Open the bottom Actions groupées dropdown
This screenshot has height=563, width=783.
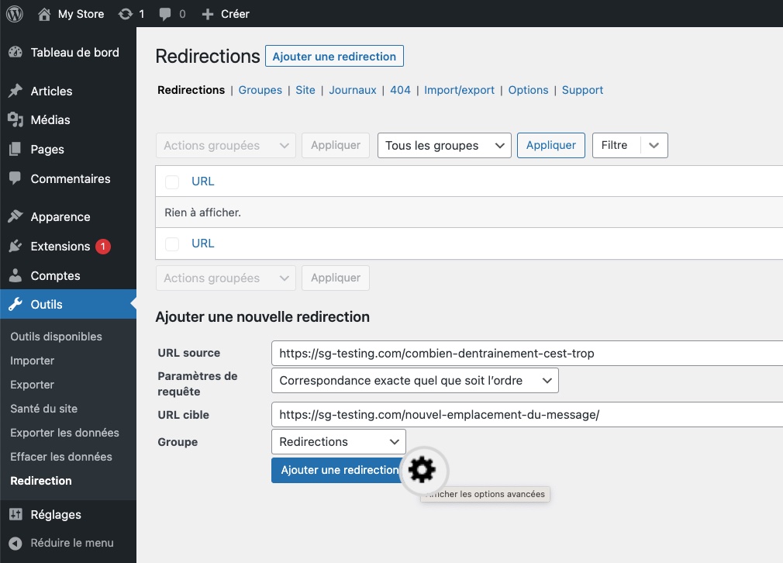[x=226, y=278]
